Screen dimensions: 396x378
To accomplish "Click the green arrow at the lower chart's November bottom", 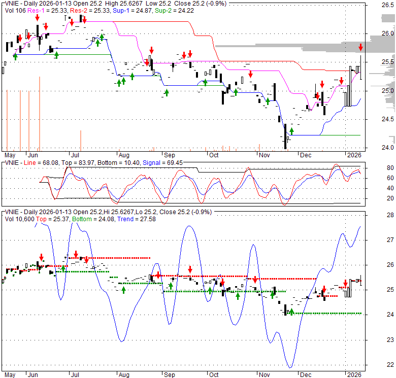I will pyautogui.click(x=291, y=311).
